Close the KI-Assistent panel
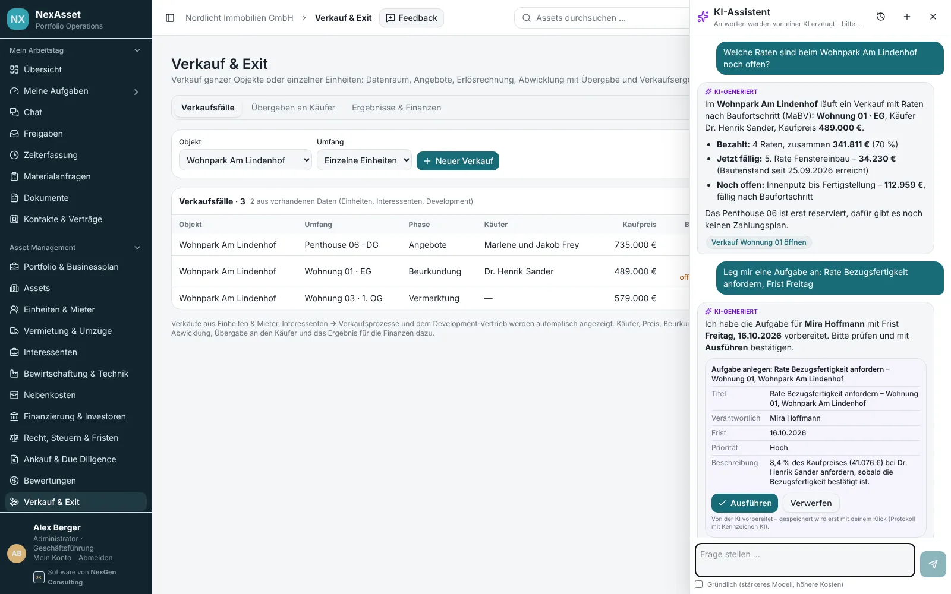951x594 pixels. [933, 17]
